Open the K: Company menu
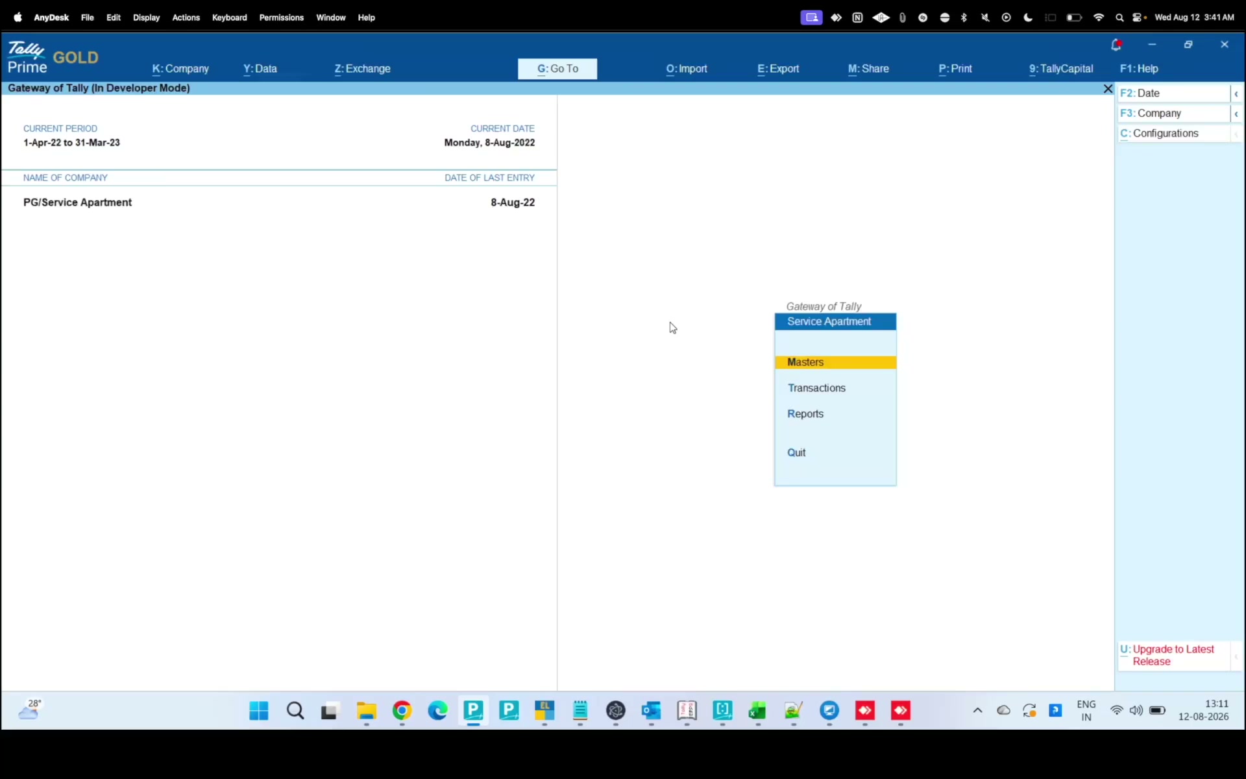This screenshot has width=1246, height=779. (180, 69)
